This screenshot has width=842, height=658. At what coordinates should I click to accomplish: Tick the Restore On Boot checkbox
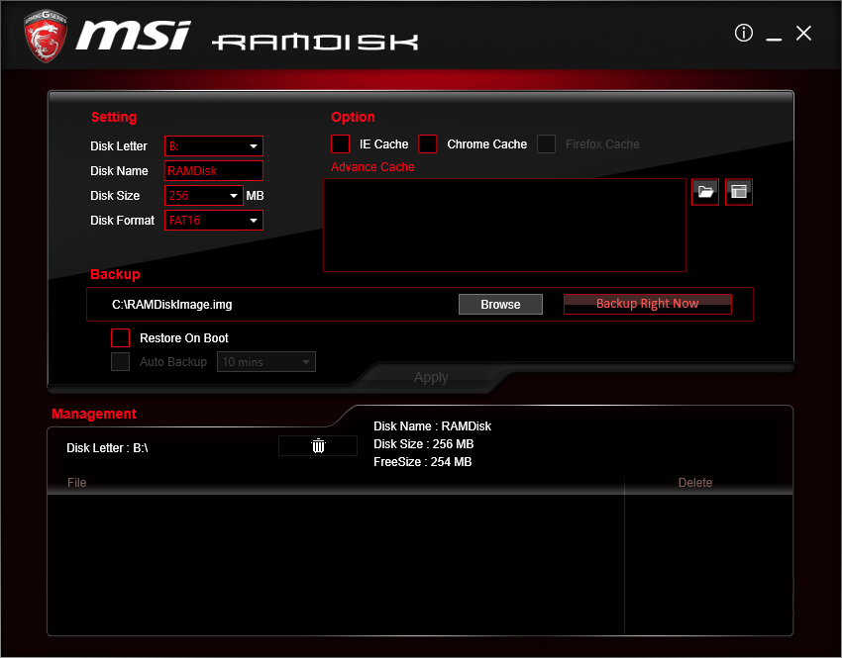pos(120,337)
